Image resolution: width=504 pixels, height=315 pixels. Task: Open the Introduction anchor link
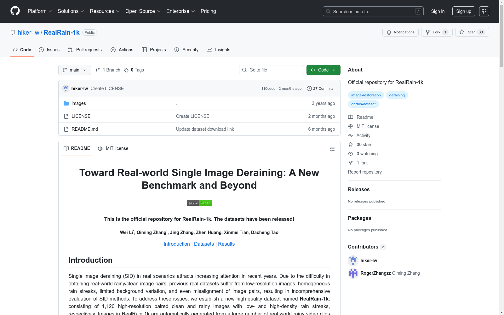(177, 244)
